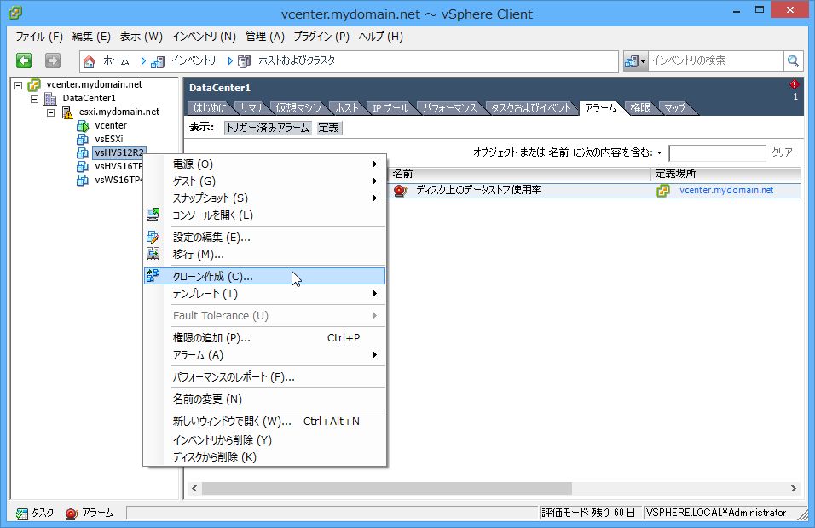Click the scrollbar right arrow
This screenshot has height=528, width=815.
coord(793,489)
